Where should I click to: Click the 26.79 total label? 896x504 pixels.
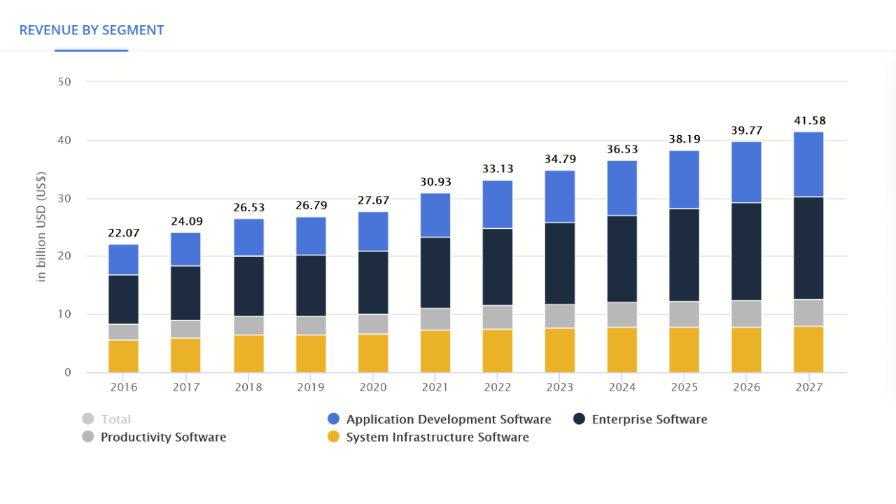coord(311,206)
